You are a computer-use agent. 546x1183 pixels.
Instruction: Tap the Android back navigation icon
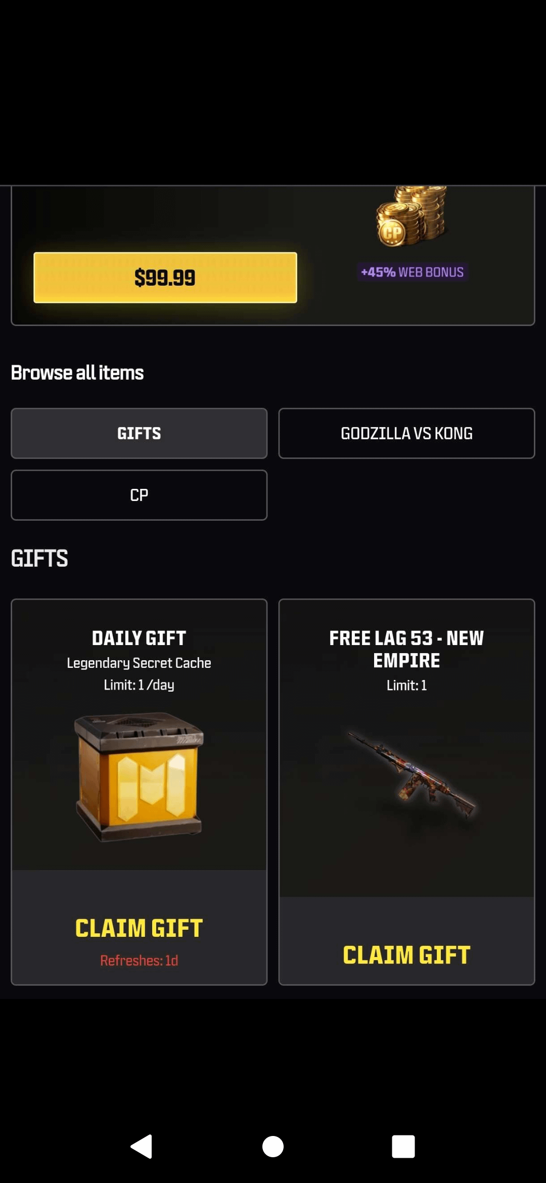pos(142,1146)
